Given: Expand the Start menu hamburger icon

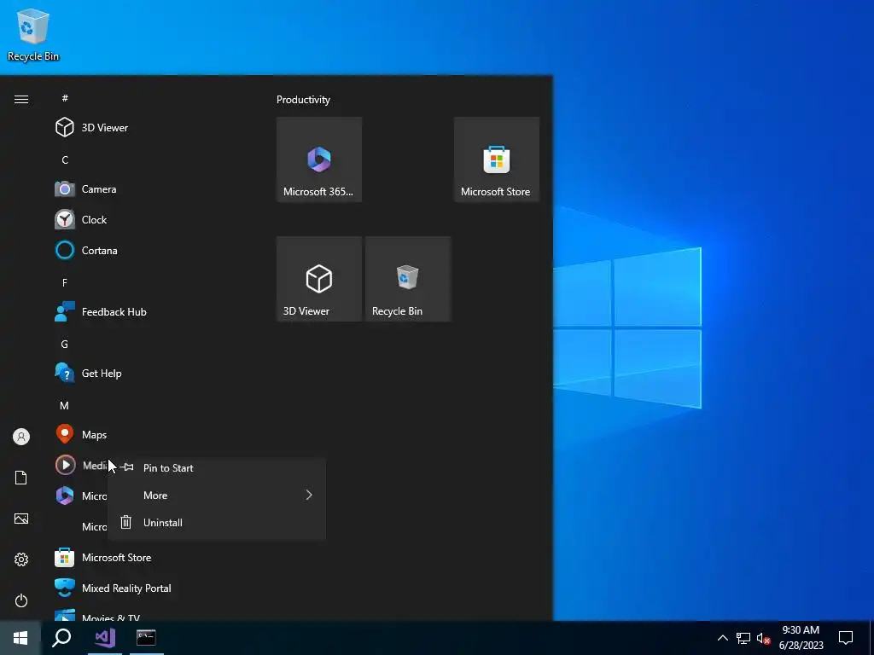Looking at the screenshot, I should [x=21, y=99].
